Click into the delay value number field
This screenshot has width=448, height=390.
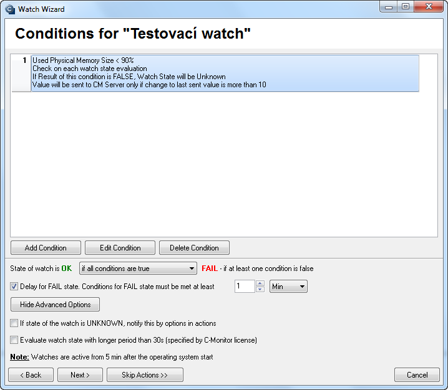(245, 287)
